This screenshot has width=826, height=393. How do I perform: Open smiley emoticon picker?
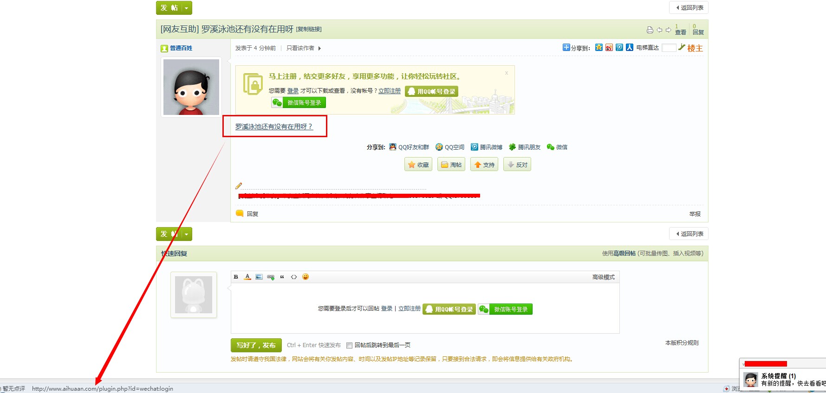[x=306, y=277]
